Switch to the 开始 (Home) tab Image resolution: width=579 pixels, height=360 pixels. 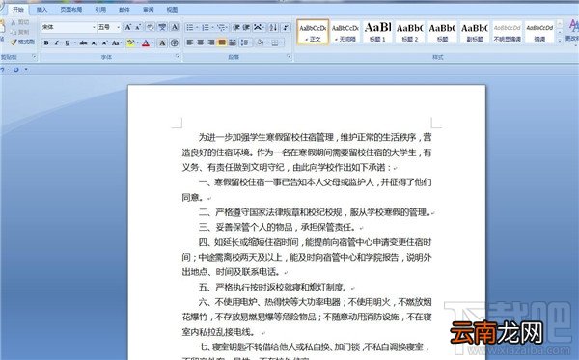[x=18, y=10]
